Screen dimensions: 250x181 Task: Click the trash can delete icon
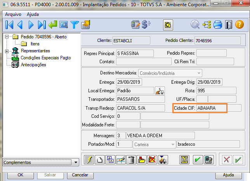pos(131,160)
